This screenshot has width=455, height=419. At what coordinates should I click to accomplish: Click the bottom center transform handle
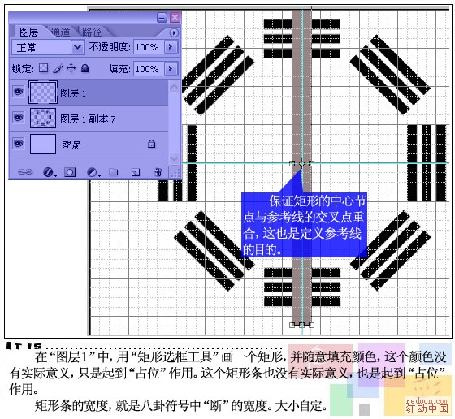pos(301,325)
